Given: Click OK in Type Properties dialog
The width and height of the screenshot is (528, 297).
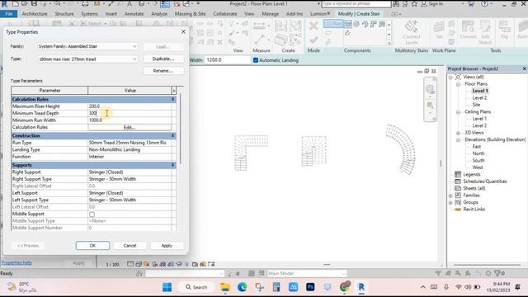Looking at the screenshot, I should 92,246.
